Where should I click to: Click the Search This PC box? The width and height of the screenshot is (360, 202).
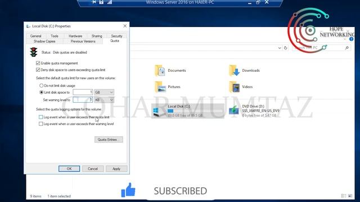pyautogui.click(x=321, y=48)
